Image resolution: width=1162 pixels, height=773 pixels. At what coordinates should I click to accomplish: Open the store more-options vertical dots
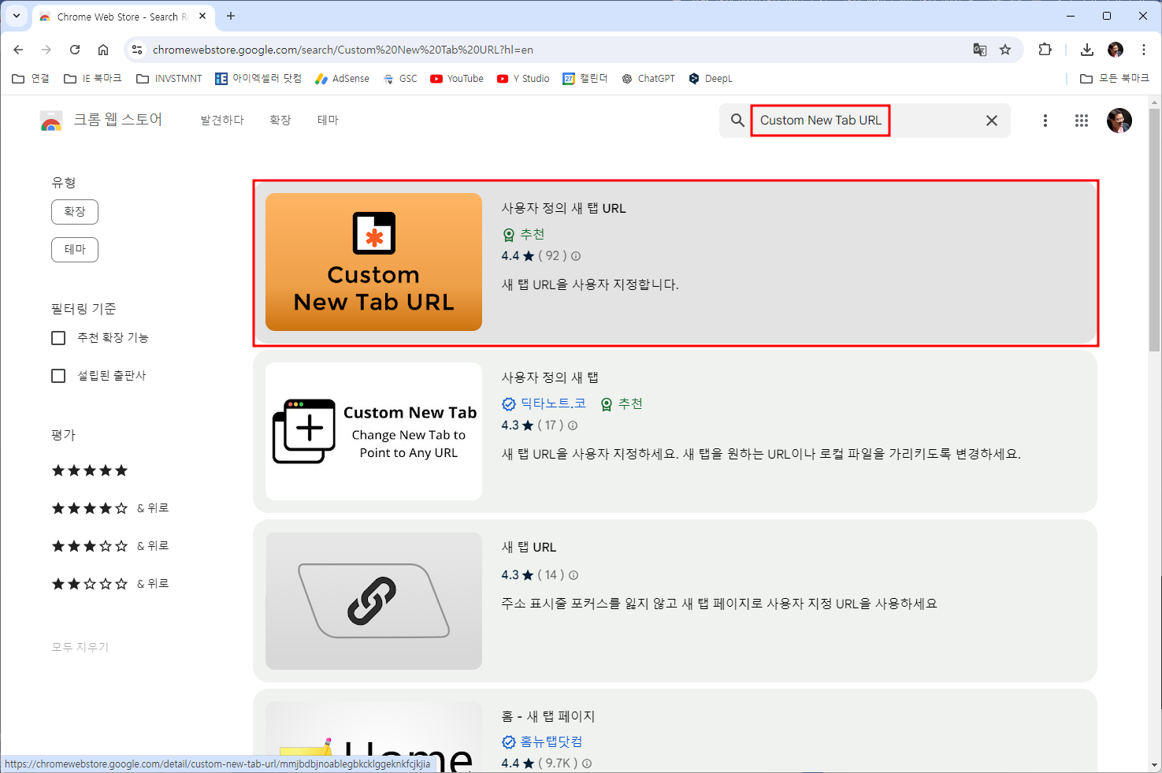click(x=1045, y=121)
